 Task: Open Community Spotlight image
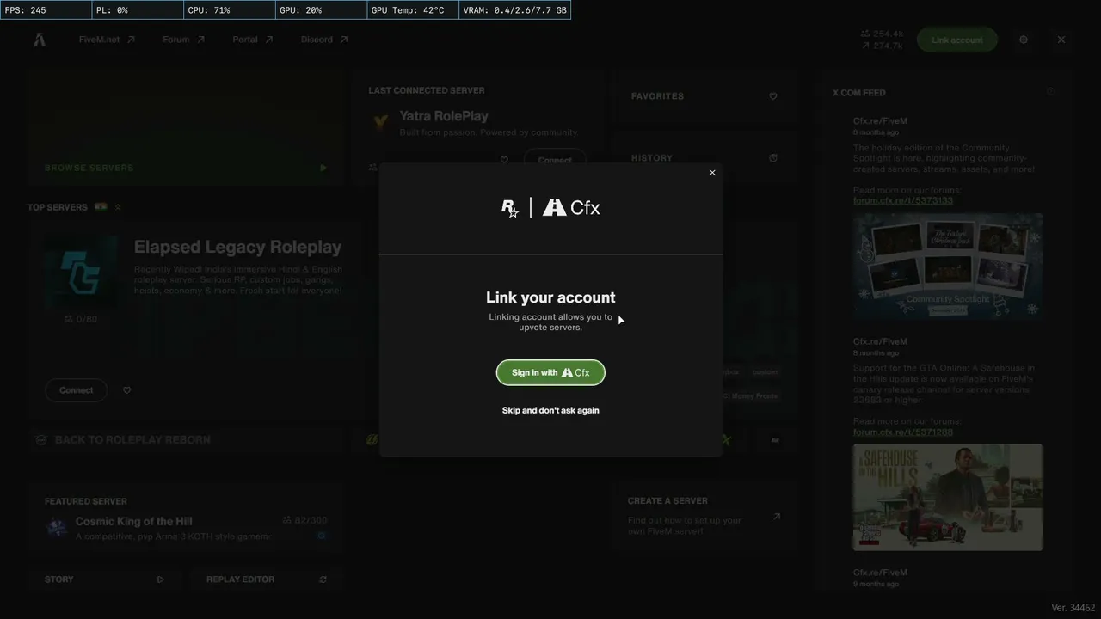[x=948, y=267]
